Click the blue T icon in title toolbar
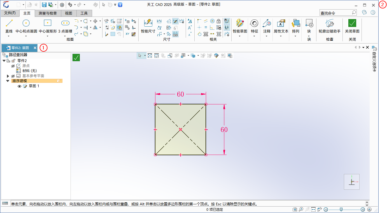 point(120,5)
